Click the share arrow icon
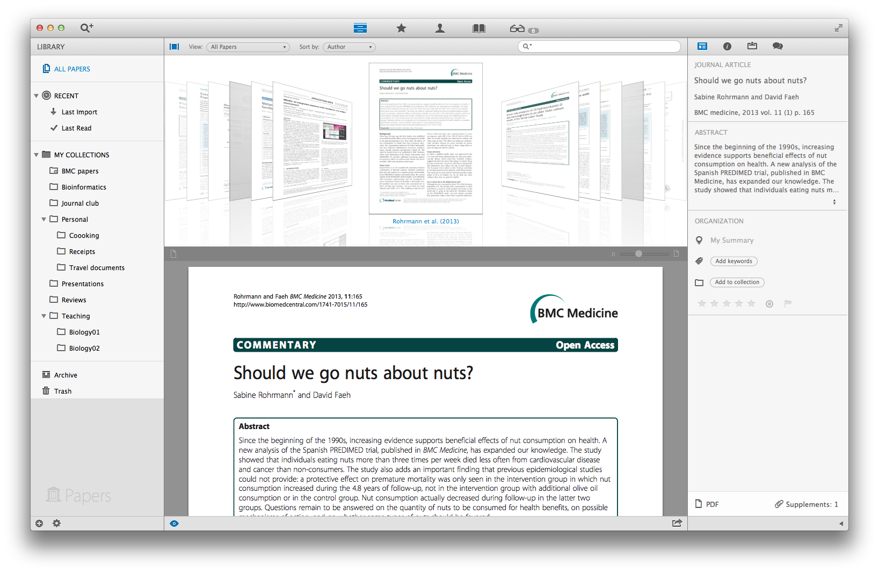Image resolution: width=879 pixels, height=573 pixels. [x=677, y=523]
